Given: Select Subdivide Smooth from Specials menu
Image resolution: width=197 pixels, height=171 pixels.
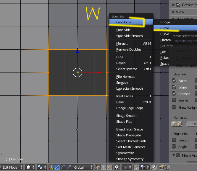Looking at the screenshot, I should [131, 36].
